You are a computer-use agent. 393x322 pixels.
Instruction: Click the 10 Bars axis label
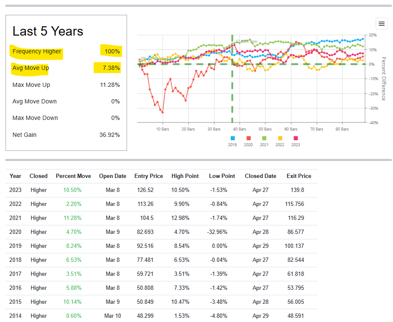pos(163,129)
